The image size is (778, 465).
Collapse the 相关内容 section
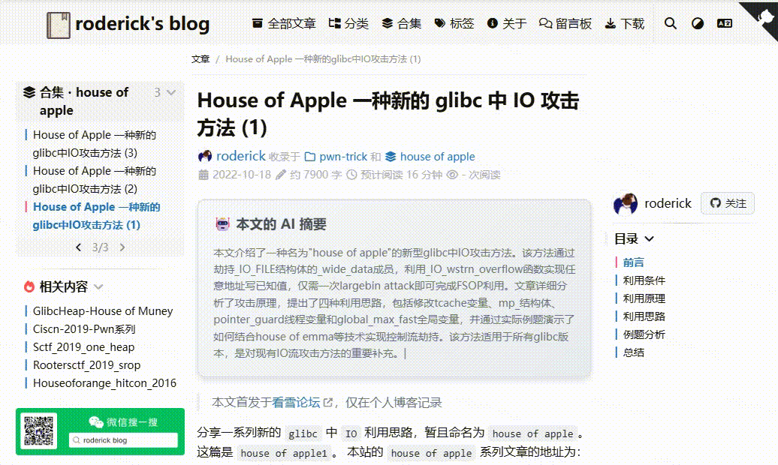tap(98, 286)
